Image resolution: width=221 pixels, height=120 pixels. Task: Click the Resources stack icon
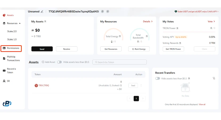pyautogui.click(x=4, y=23)
